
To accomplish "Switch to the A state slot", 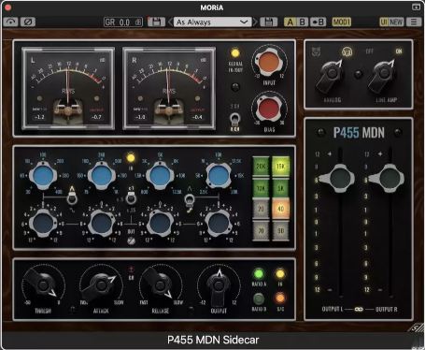I will (x=290, y=22).
